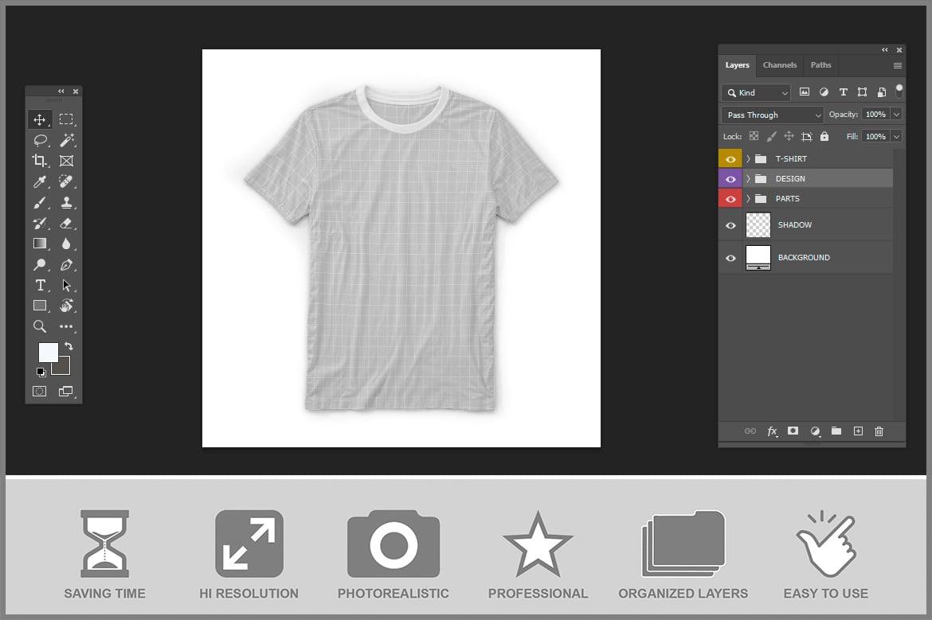Reset default foreground and background colors
This screenshot has height=620, width=932.
(41, 372)
